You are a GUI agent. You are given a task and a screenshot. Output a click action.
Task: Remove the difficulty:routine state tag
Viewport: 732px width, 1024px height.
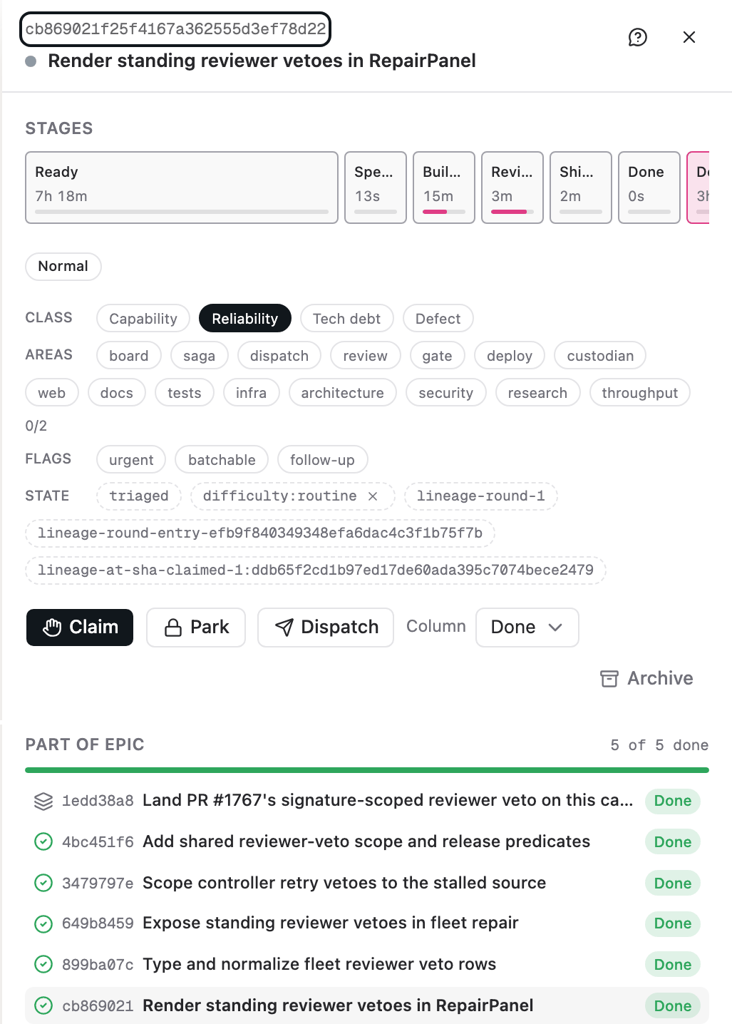373,496
